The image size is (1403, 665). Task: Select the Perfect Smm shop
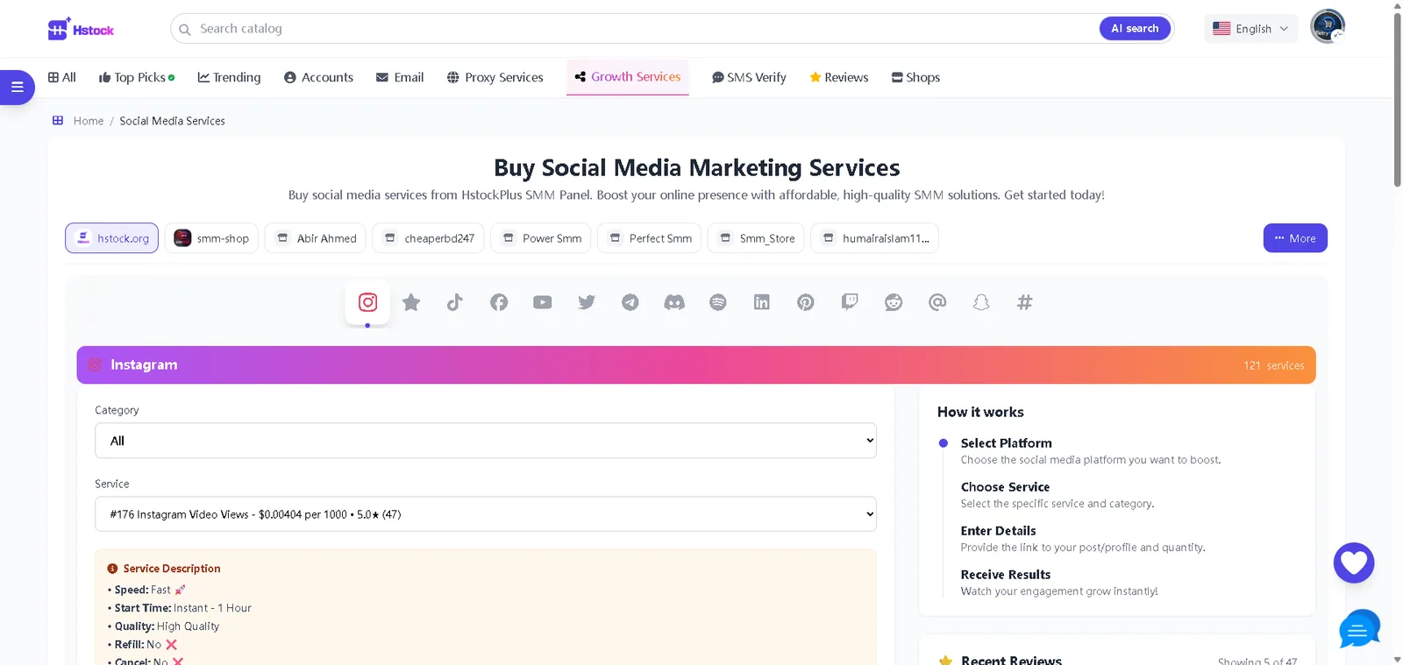(649, 238)
